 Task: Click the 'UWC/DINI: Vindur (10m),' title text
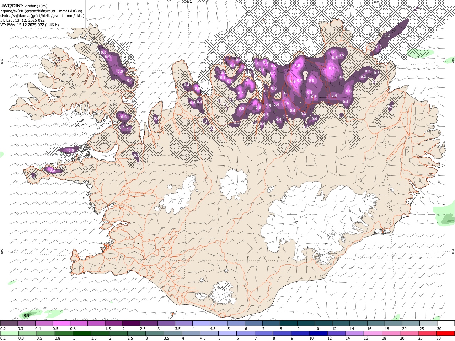(24, 6)
